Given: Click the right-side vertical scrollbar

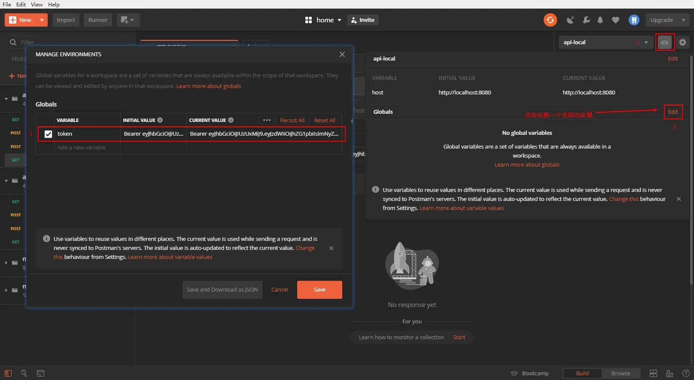Looking at the screenshot, I should click(x=691, y=169).
